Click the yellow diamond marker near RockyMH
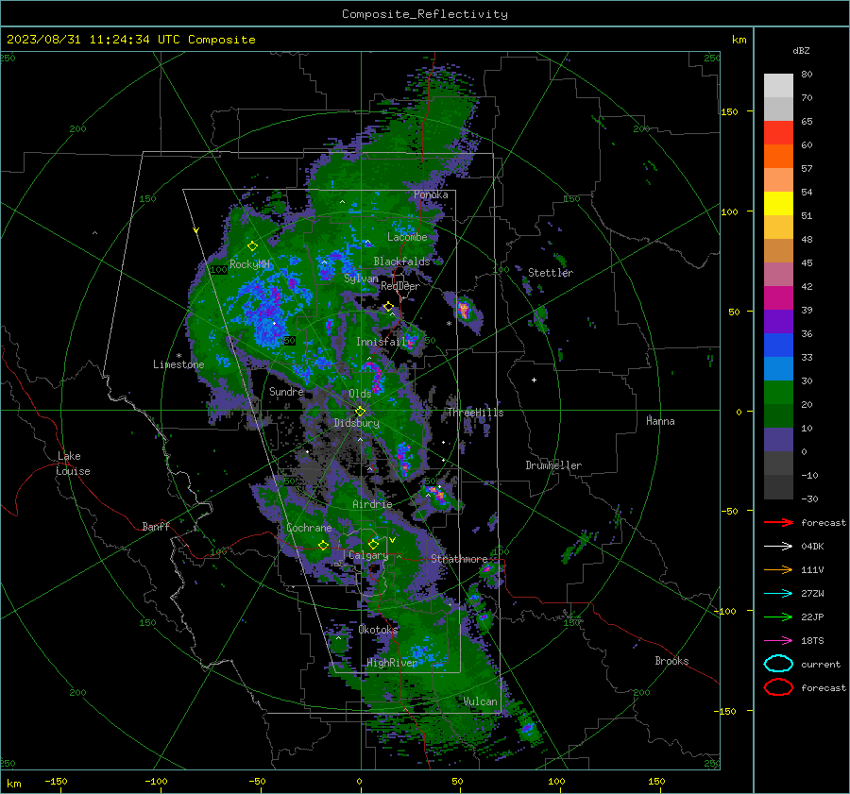Viewport: 850px width, 794px height. click(252, 246)
